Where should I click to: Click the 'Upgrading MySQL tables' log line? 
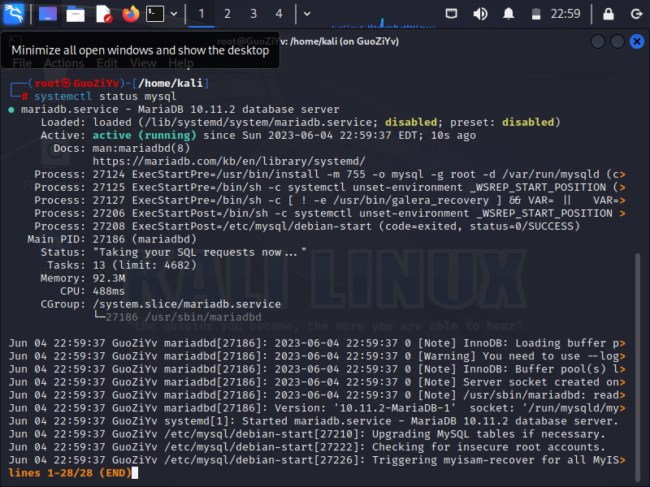click(x=307, y=434)
